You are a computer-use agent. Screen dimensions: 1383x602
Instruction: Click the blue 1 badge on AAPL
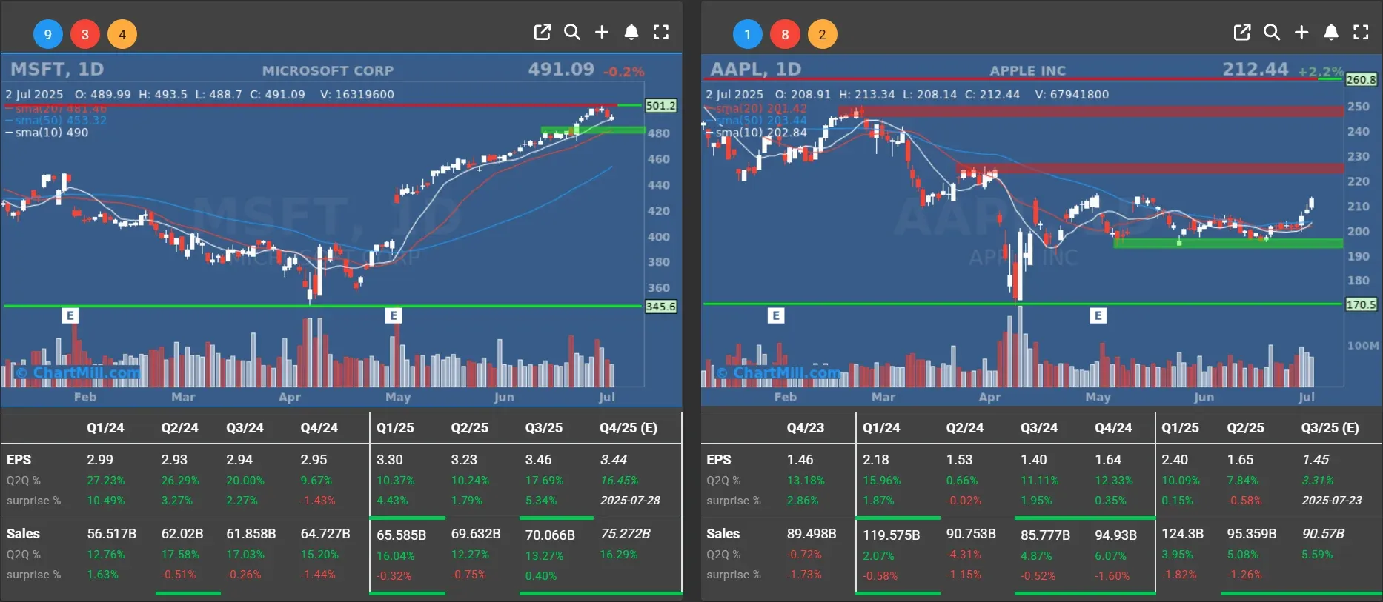pyautogui.click(x=748, y=34)
